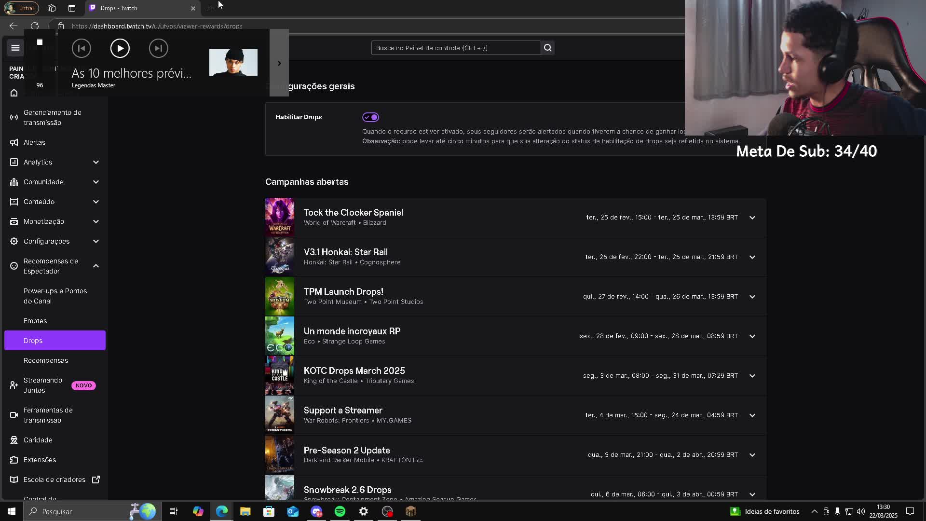926x521 pixels.
Task: Open Windows Task View button
Action: pyautogui.click(x=174, y=511)
